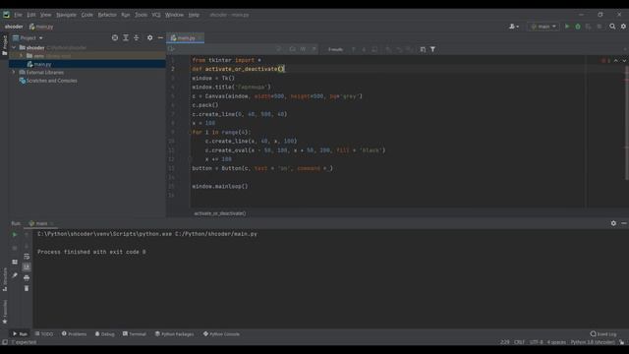
Task: Open IDE settings gear in top toolbar
Action: (623, 27)
